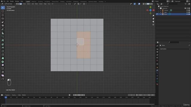Open the File menu
Image resolution: width=191 pixels, height=107 pixels.
[4, 1]
